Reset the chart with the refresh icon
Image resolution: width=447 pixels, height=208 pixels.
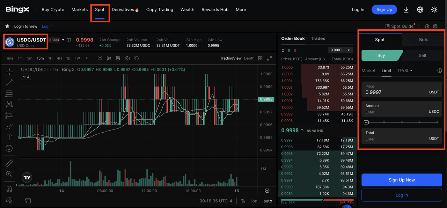pos(137,58)
